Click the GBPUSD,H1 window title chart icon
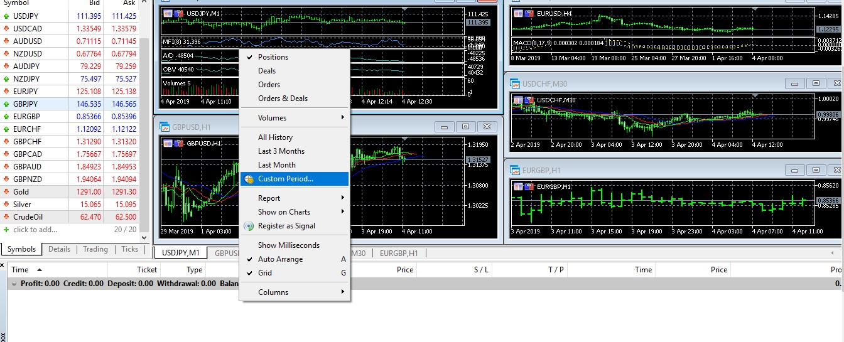Image resolution: width=844 pixels, height=342 pixels. (165, 126)
